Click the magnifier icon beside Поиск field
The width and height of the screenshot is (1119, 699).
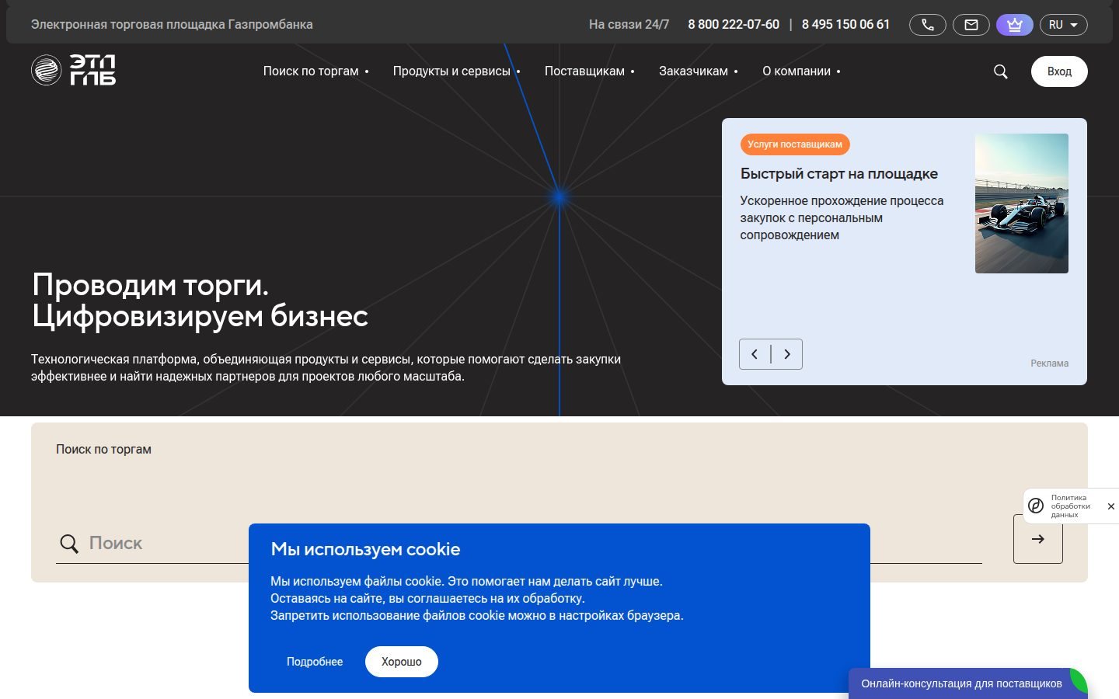pos(69,544)
